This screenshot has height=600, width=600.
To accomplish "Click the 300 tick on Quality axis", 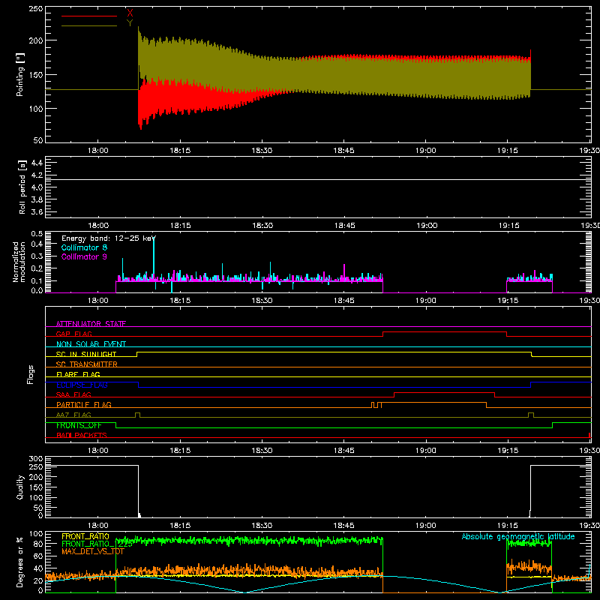I will (35, 459).
